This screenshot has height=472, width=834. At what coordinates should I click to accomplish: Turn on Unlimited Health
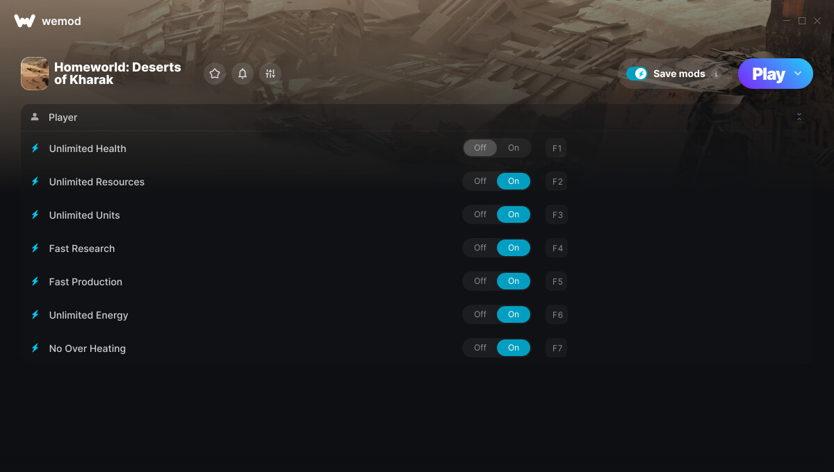514,148
